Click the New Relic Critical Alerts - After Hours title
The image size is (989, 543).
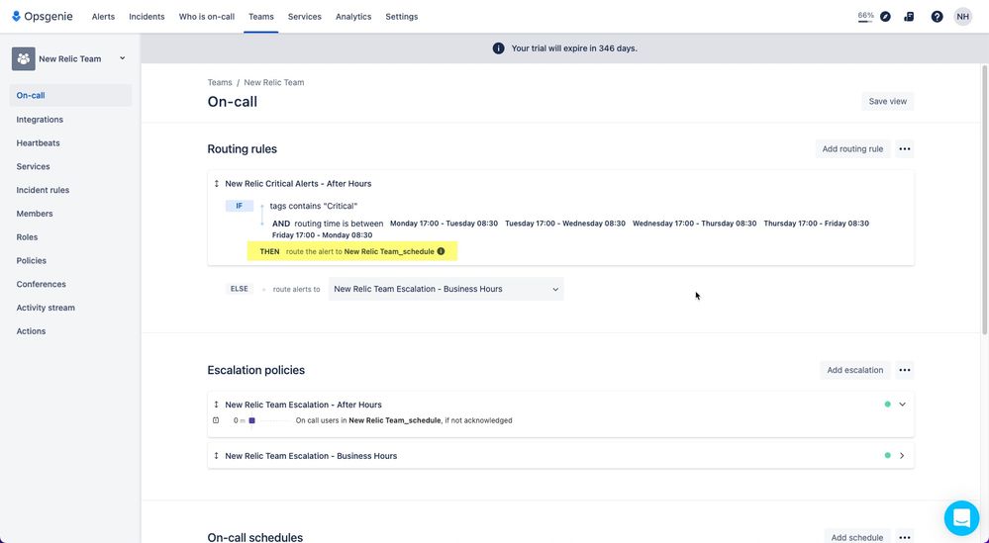tap(298, 184)
